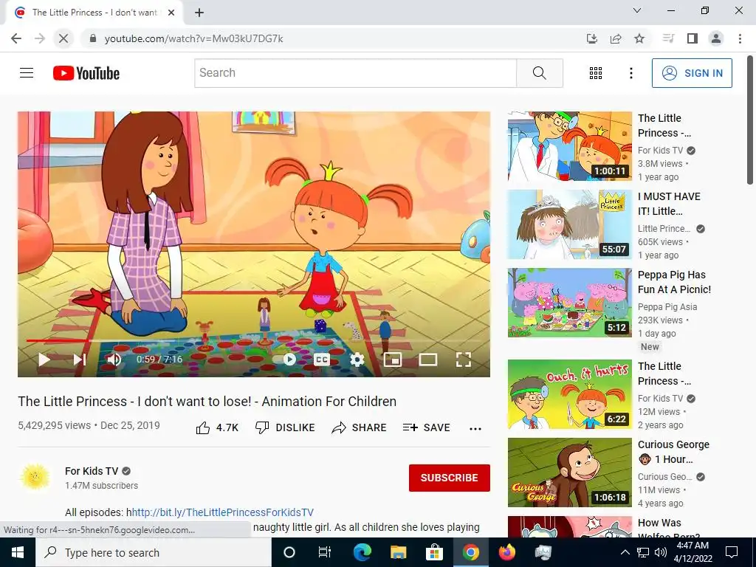Open Chrome's three-dot menu
The height and width of the screenshot is (567, 756).
pos(740,38)
